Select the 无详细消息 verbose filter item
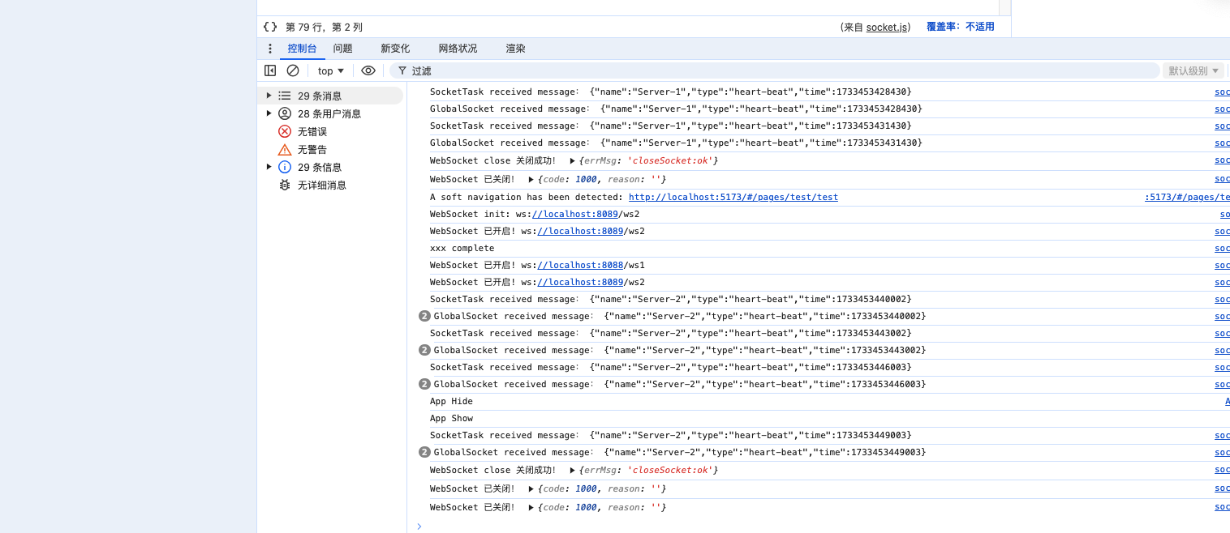 pos(321,185)
